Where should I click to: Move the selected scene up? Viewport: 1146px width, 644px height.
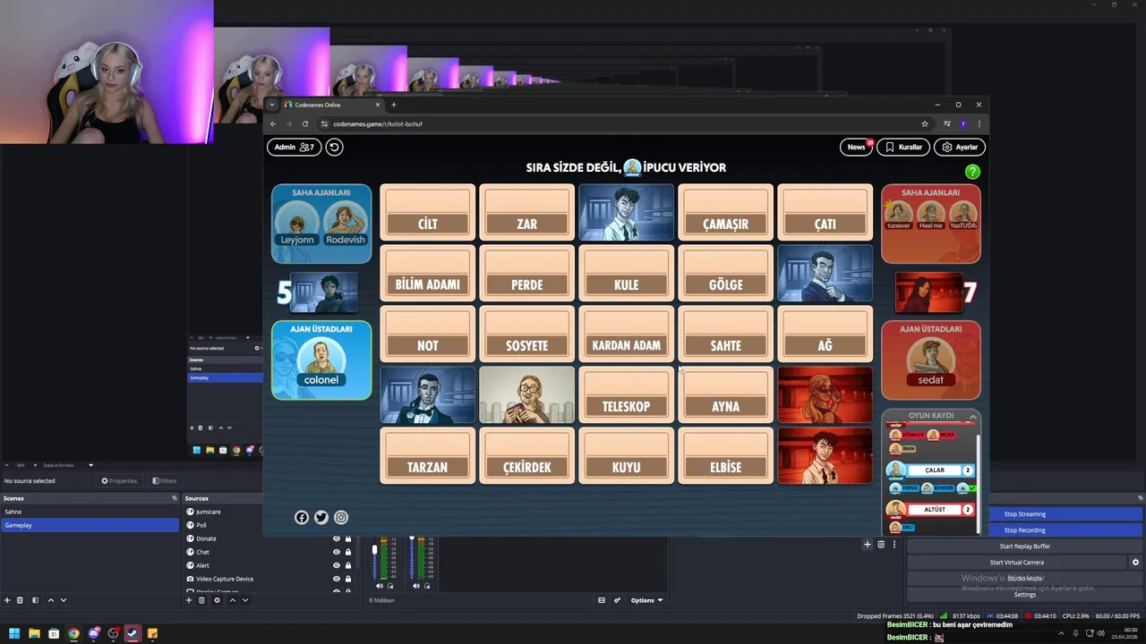[50, 600]
